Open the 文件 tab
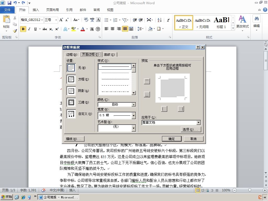 pos(7,10)
